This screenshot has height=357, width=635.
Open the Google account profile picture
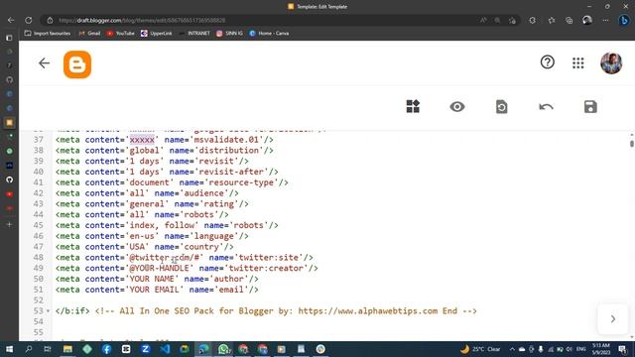(611, 63)
